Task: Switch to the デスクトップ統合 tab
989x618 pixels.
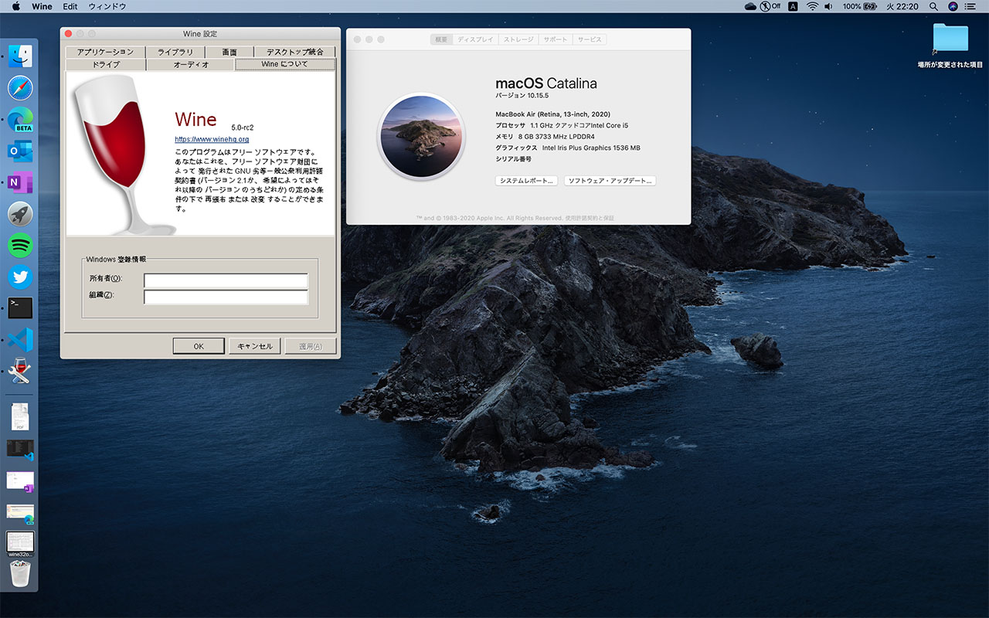Action: pos(294,52)
